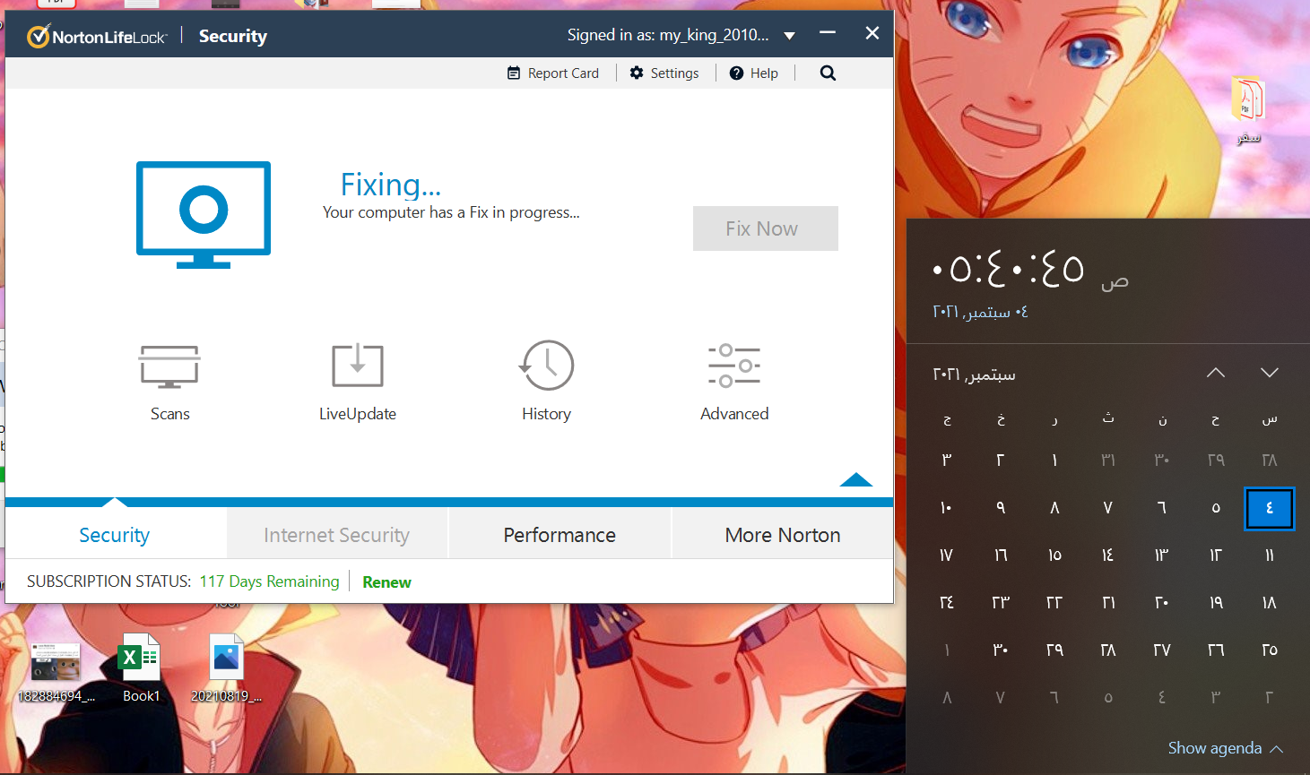Open Norton Settings
Screen dimensions: 1310x775
664,73
